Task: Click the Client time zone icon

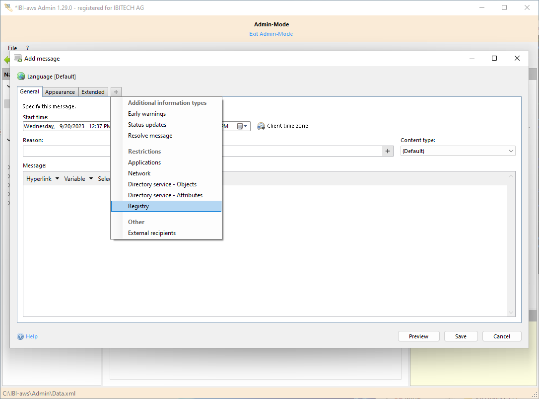Action: click(x=261, y=126)
